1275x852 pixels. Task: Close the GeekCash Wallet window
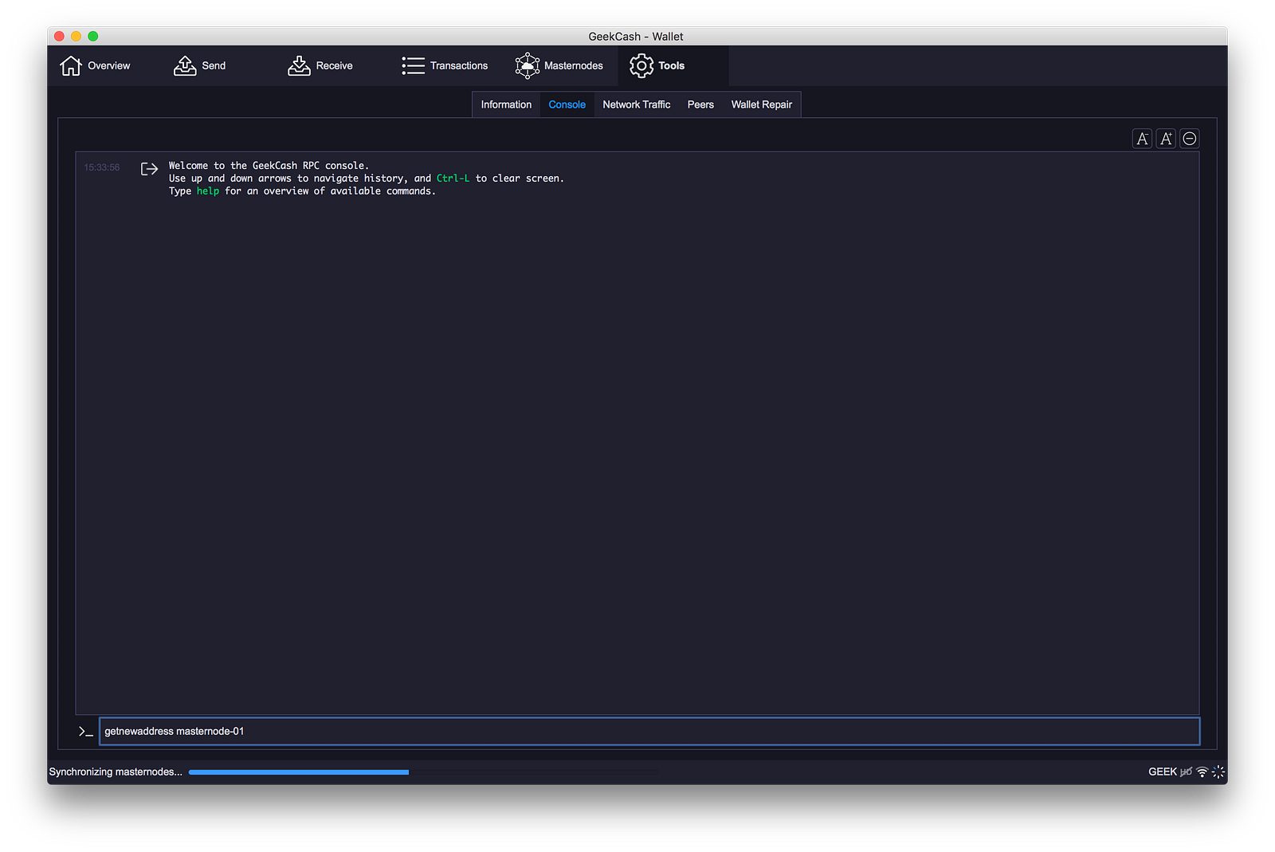pos(59,36)
